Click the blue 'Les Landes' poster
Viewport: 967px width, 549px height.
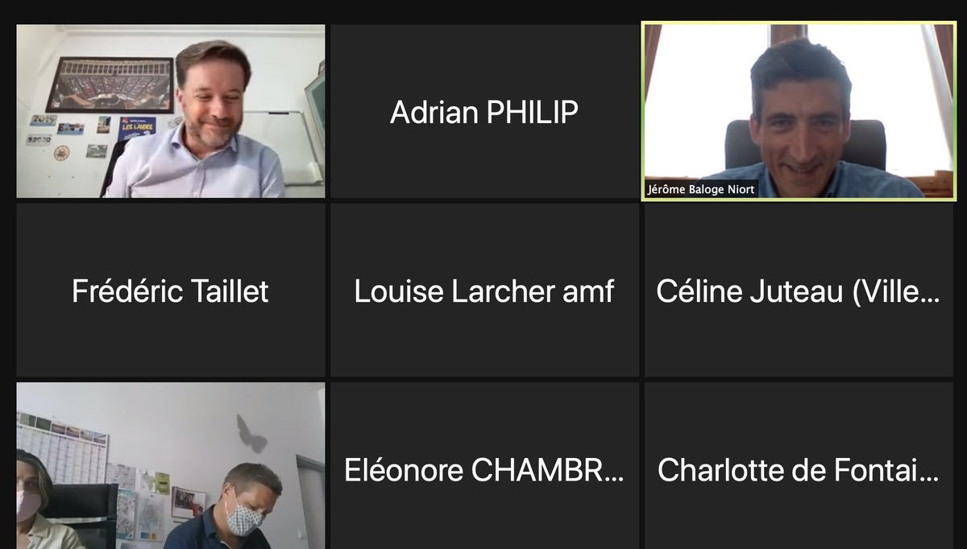click(x=136, y=128)
